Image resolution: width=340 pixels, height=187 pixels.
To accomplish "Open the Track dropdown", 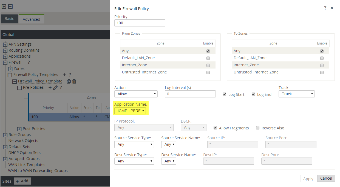I will tap(297, 94).
